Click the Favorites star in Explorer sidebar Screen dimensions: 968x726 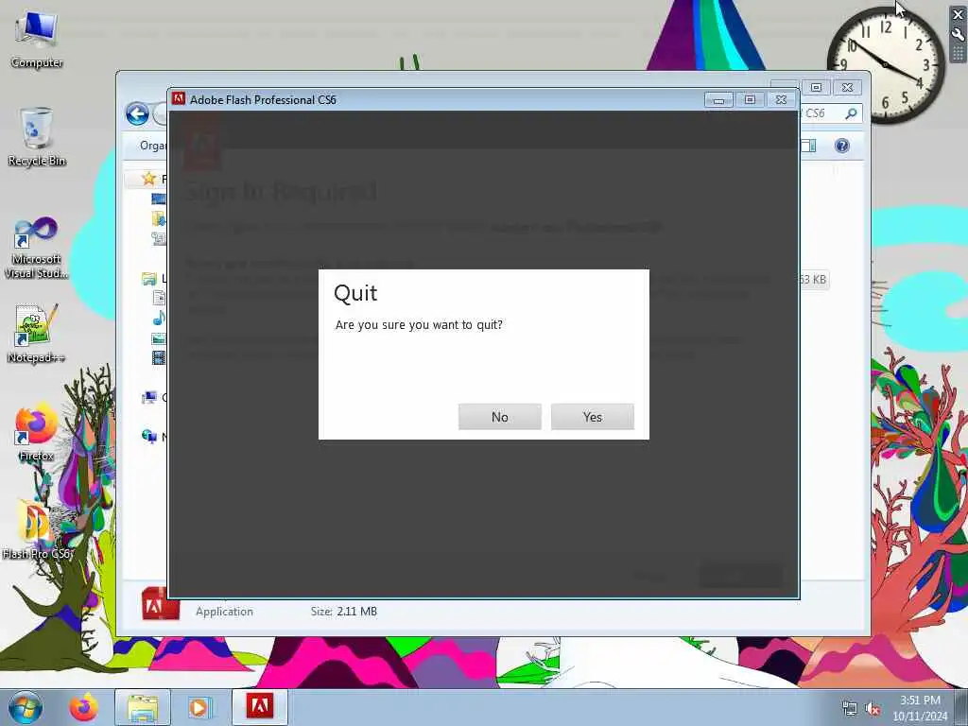coord(148,179)
